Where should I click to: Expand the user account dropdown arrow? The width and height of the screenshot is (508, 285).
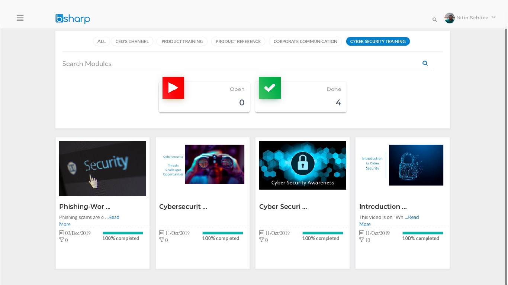point(493,17)
